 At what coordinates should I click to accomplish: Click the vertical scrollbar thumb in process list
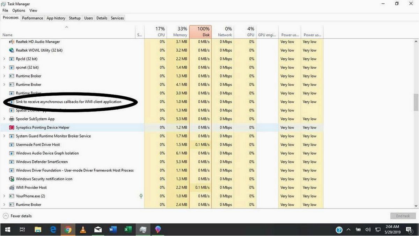[416, 102]
